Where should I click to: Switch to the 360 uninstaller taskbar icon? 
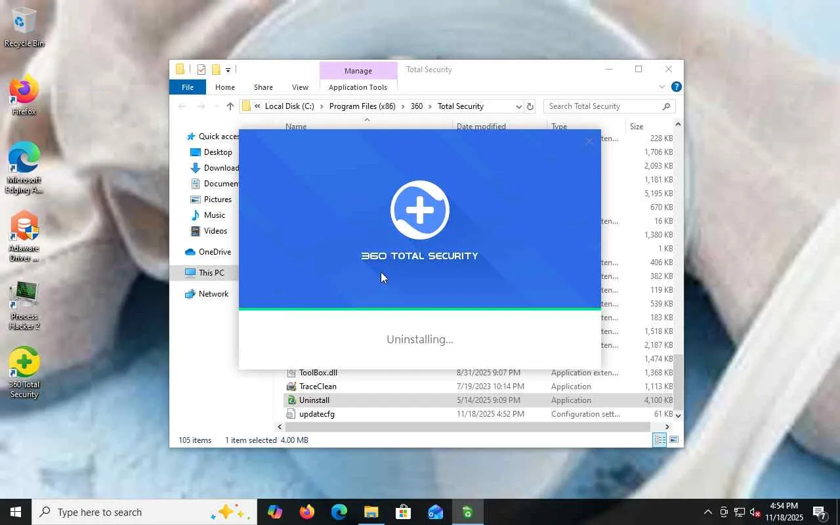tap(467, 512)
